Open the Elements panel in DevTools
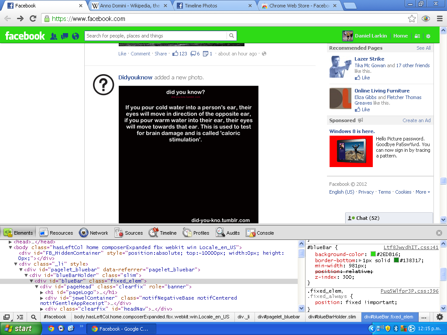 tap(18, 233)
